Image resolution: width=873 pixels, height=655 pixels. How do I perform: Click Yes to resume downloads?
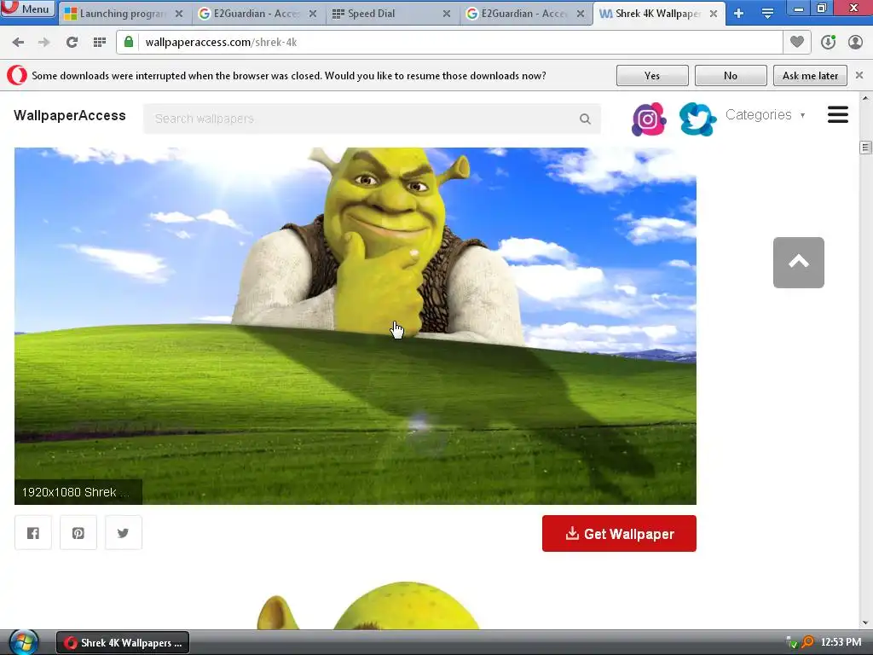[x=652, y=76]
